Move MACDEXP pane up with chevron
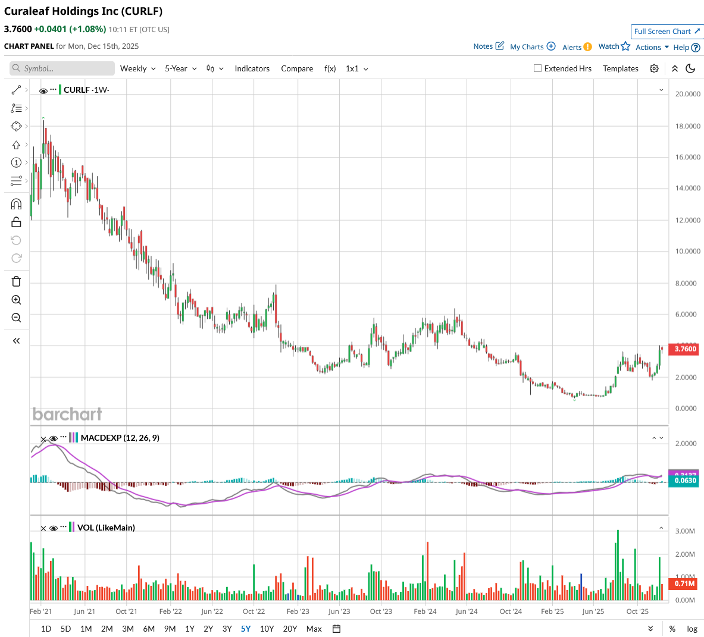The height and width of the screenshot is (637, 704). pyautogui.click(x=653, y=438)
